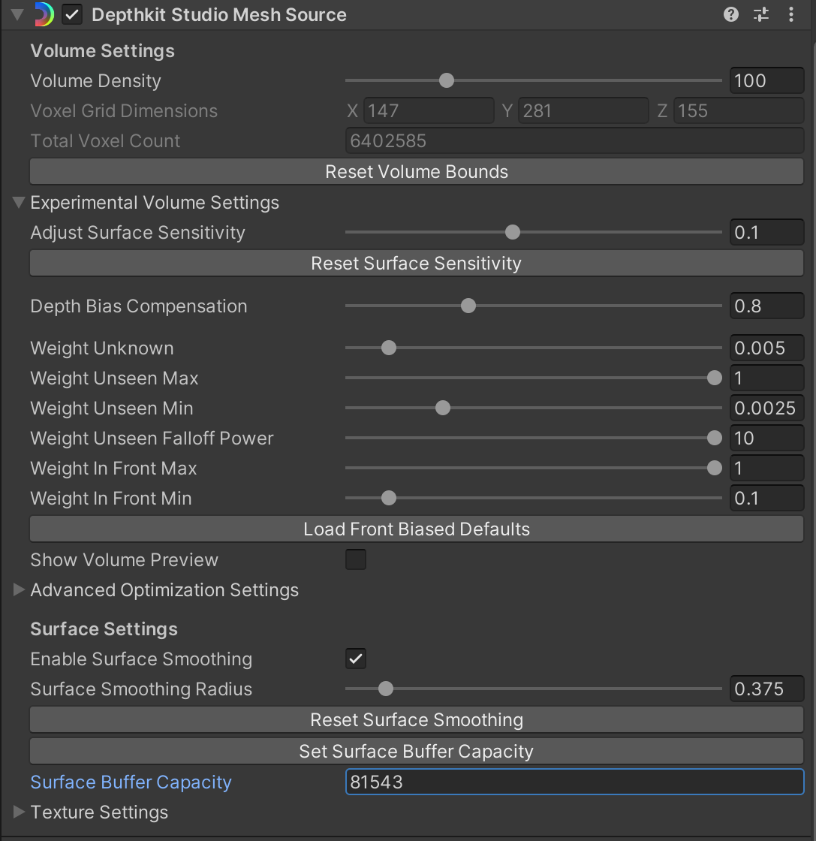Click the Surface Buffer Capacity input field
This screenshot has width=816, height=841.
[x=574, y=782]
